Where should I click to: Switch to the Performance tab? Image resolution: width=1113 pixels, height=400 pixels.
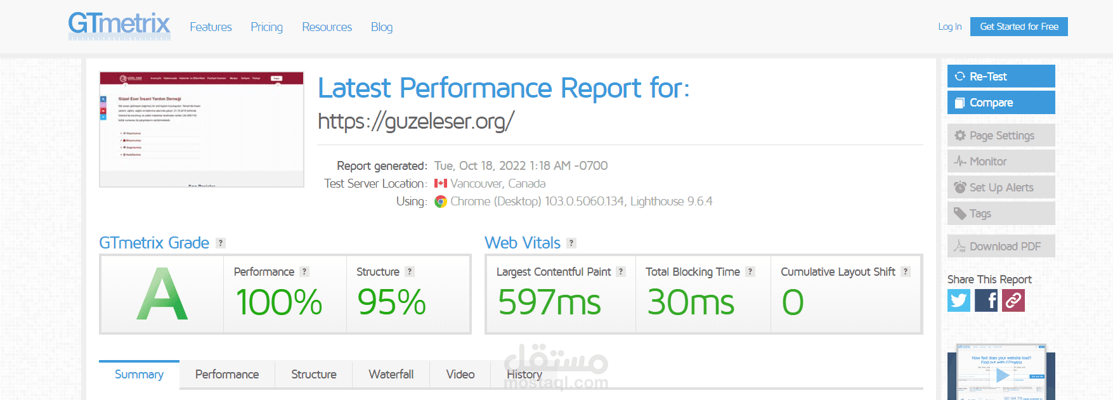pyautogui.click(x=227, y=375)
